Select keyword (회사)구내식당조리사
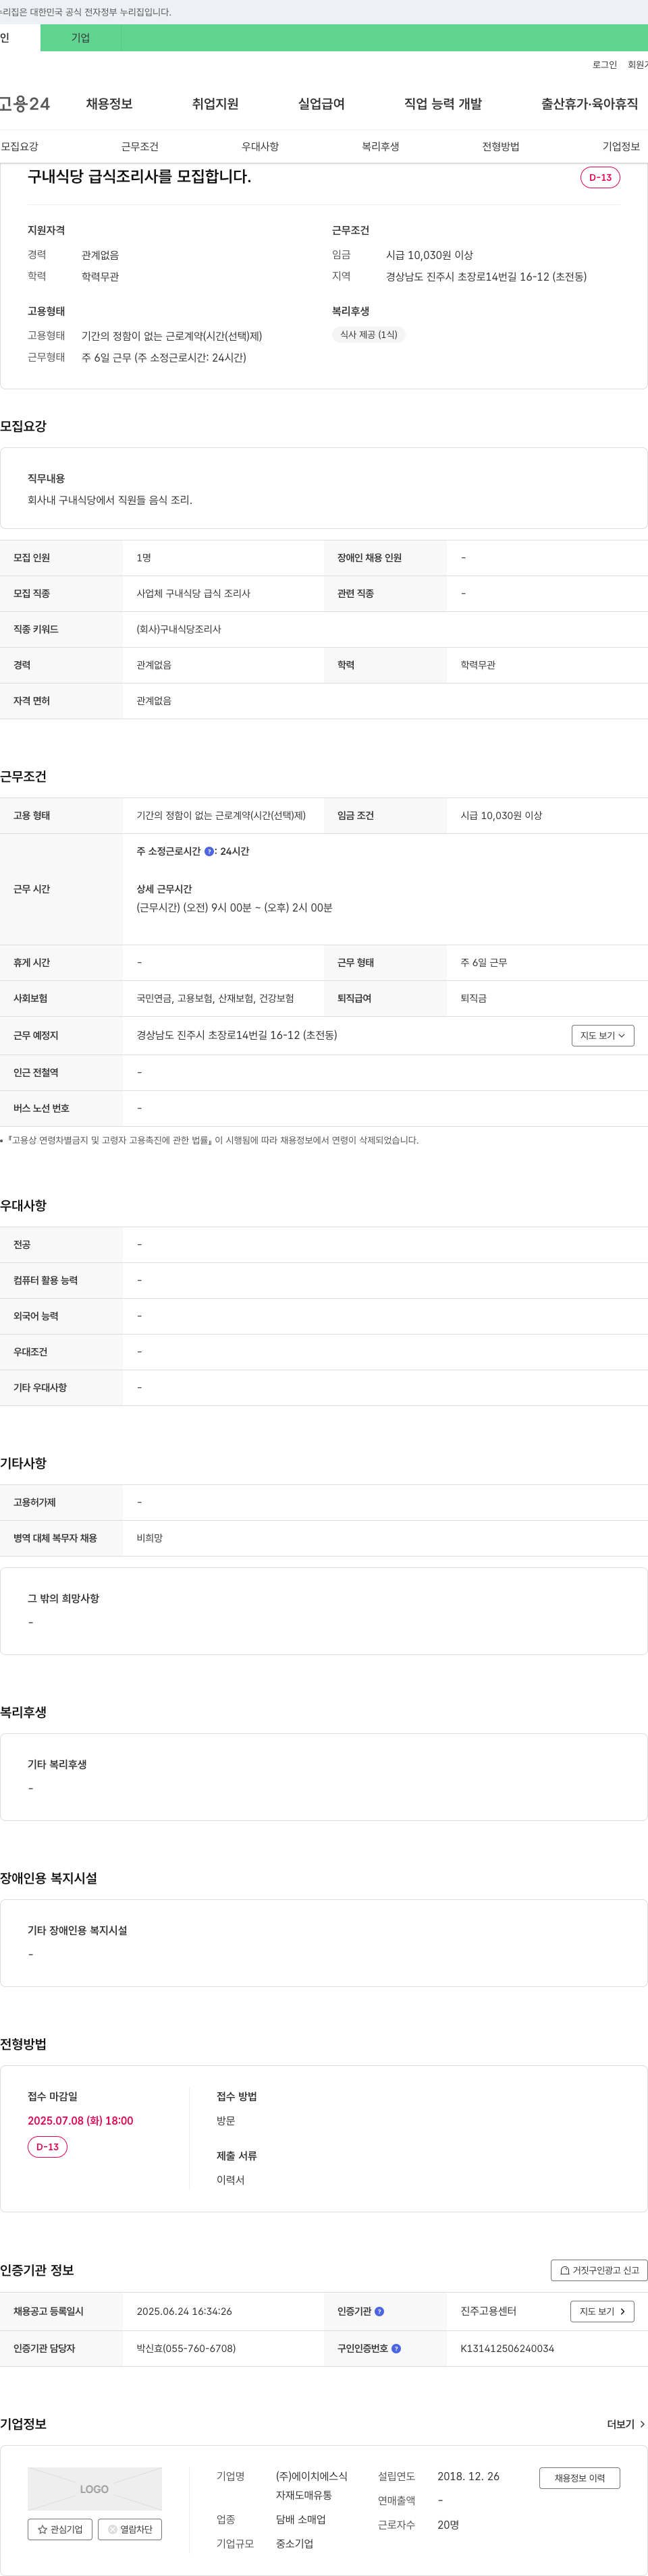648x2576 pixels. (x=178, y=629)
